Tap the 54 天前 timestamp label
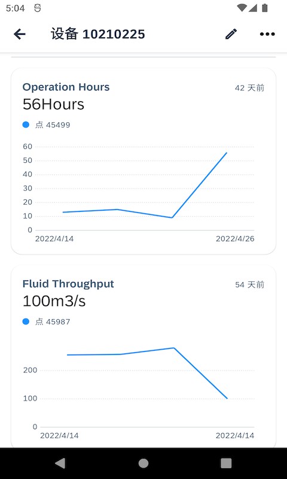 pos(249,285)
